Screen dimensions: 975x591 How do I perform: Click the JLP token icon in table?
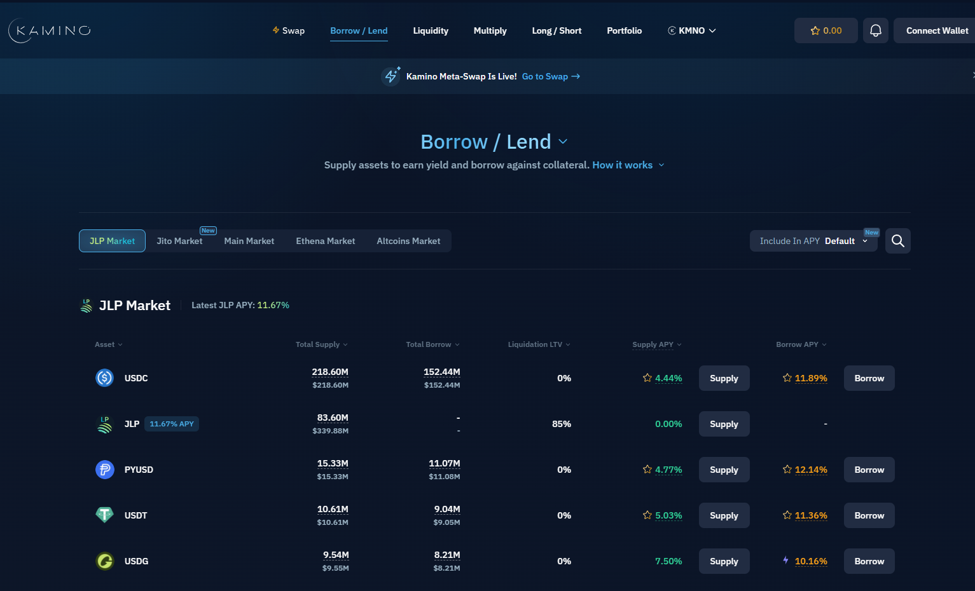pos(104,424)
